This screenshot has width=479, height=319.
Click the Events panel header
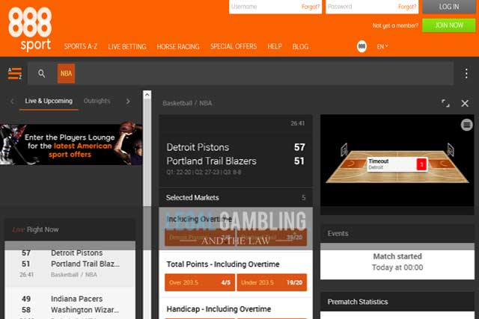(x=397, y=234)
